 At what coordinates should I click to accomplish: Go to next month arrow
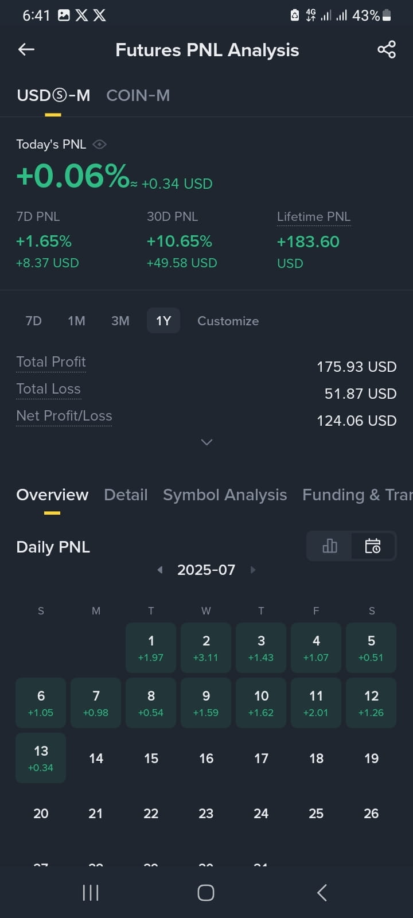click(253, 570)
